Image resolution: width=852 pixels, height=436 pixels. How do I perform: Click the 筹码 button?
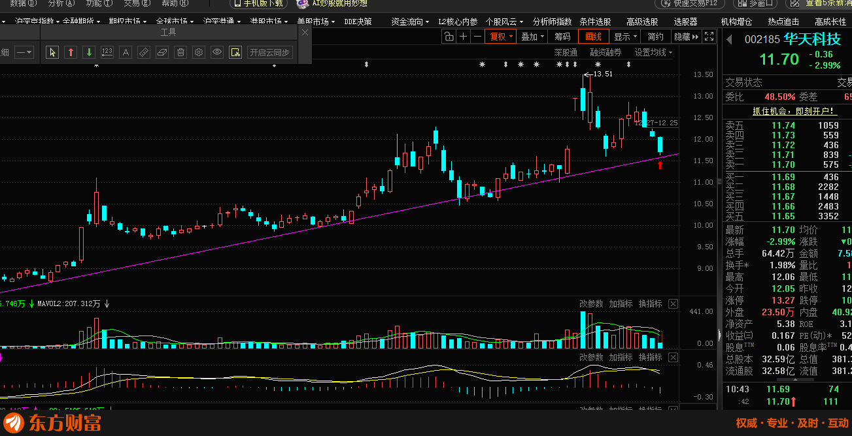coord(562,37)
